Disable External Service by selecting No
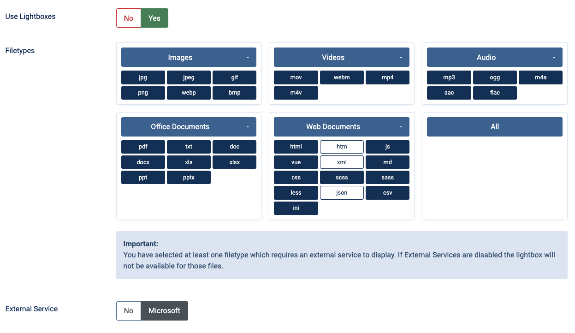Screen dimensions: 575x333 click(x=129, y=311)
